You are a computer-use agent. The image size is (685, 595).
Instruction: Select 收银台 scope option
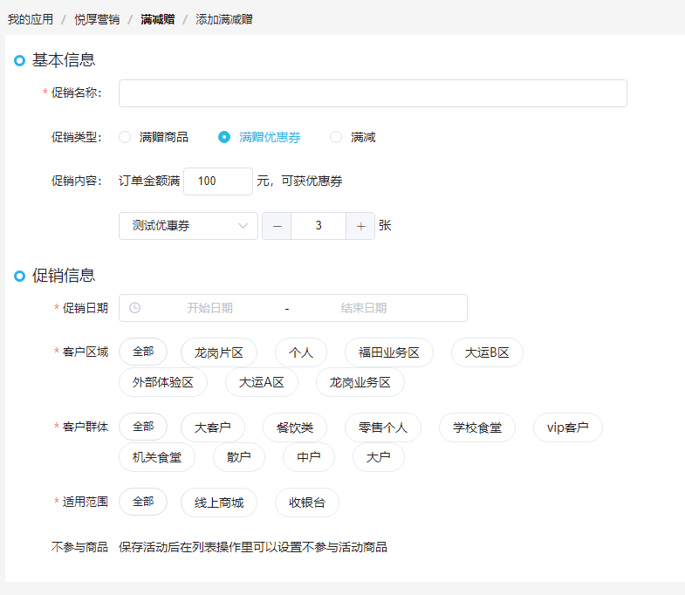(307, 503)
